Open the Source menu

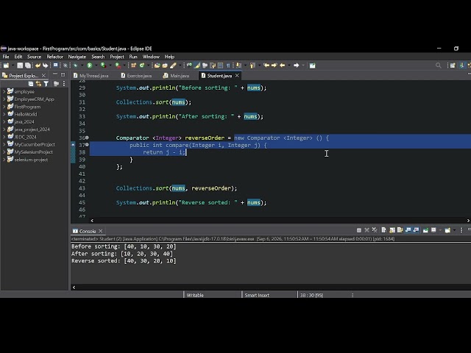tap(34, 57)
